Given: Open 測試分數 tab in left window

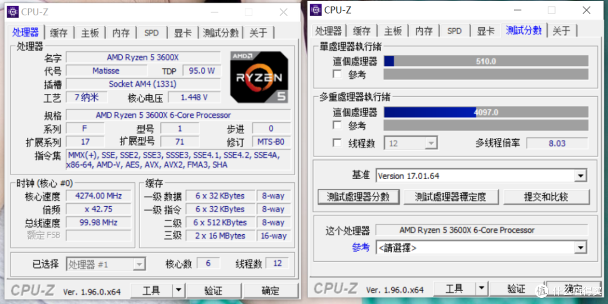Looking at the screenshot, I should [x=221, y=33].
